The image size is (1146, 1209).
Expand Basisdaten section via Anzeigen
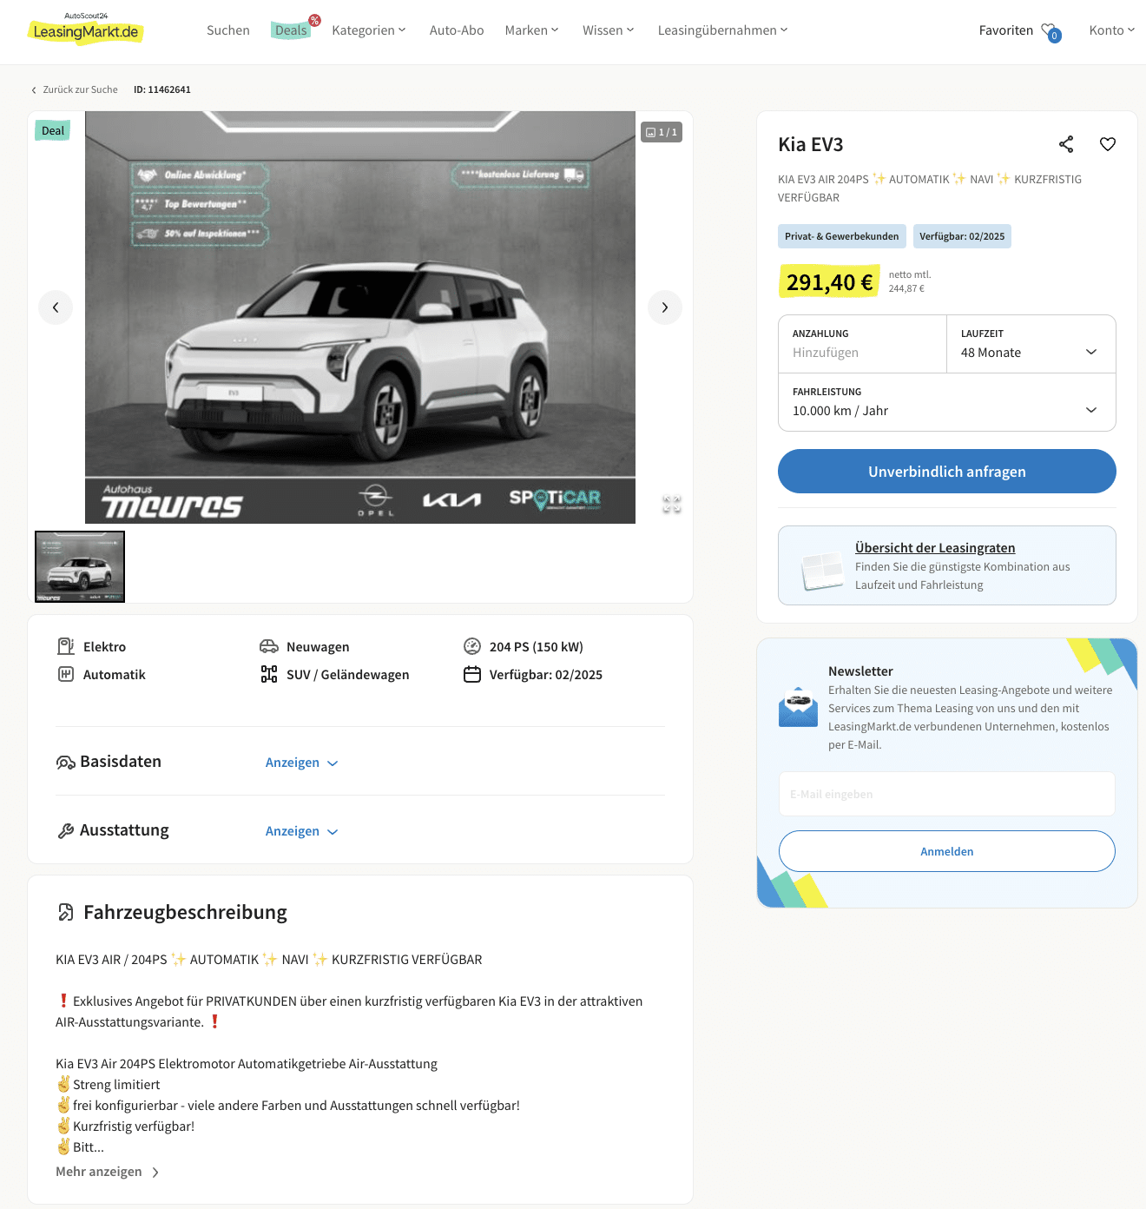click(x=301, y=763)
